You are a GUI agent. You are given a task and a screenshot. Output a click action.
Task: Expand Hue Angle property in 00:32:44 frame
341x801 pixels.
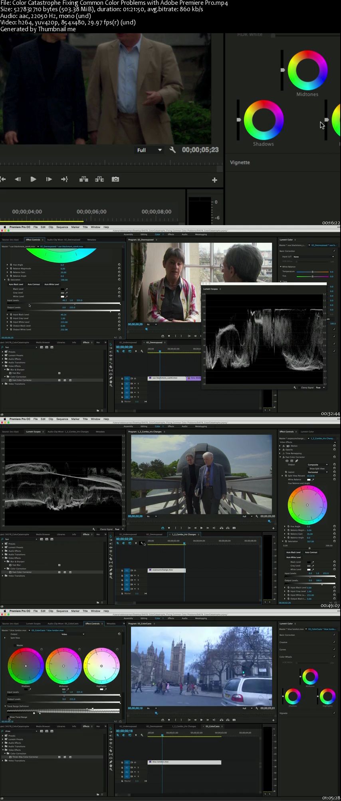coord(7,265)
